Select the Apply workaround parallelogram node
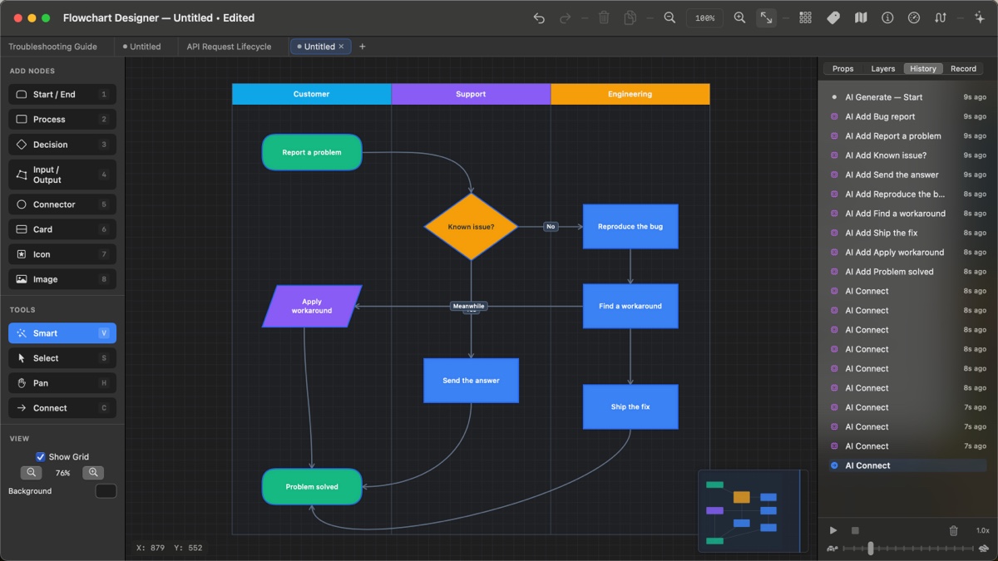Viewport: 998px width, 561px height. 312,307
